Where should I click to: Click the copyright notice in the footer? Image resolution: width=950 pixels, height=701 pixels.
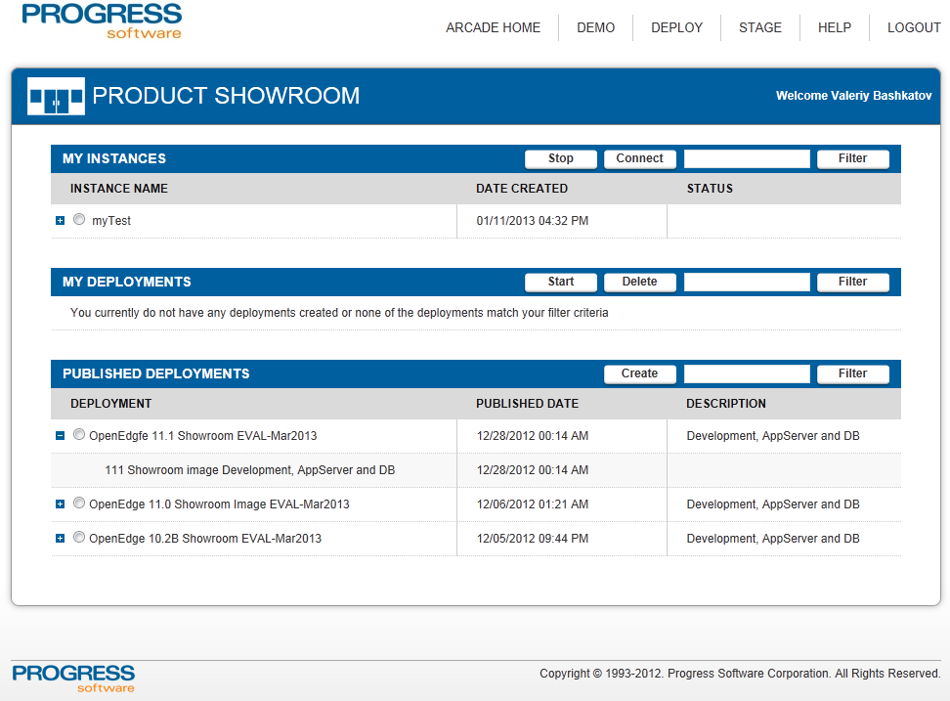pos(740,674)
